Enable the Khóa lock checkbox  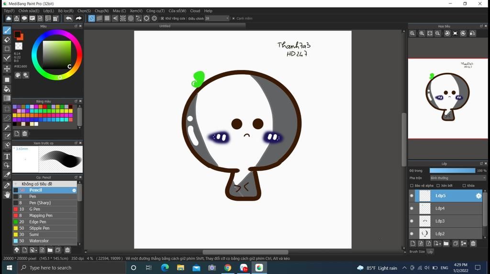click(x=464, y=185)
